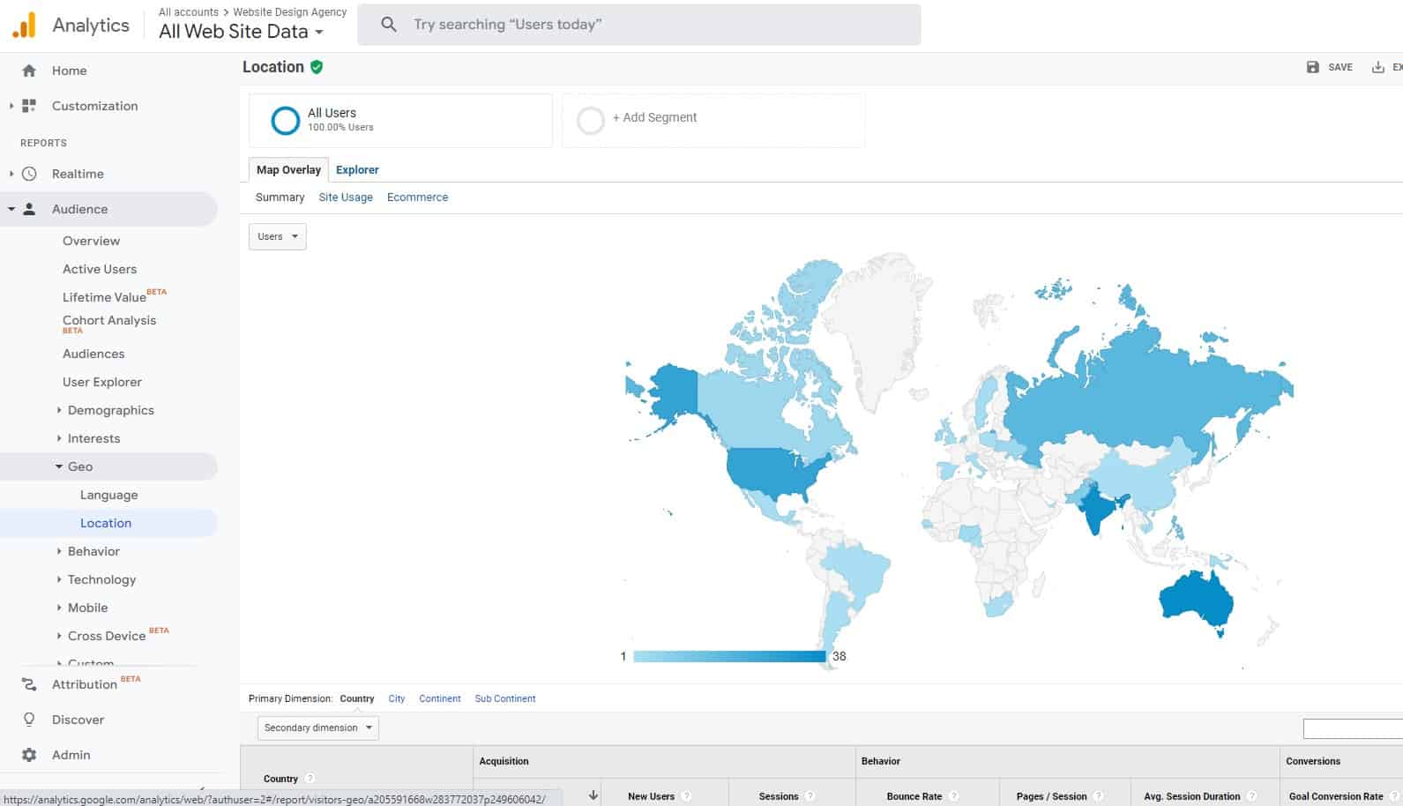Click the green verified shield beside Location
Viewport: 1403px width, 806px height.
click(x=317, y=67)
